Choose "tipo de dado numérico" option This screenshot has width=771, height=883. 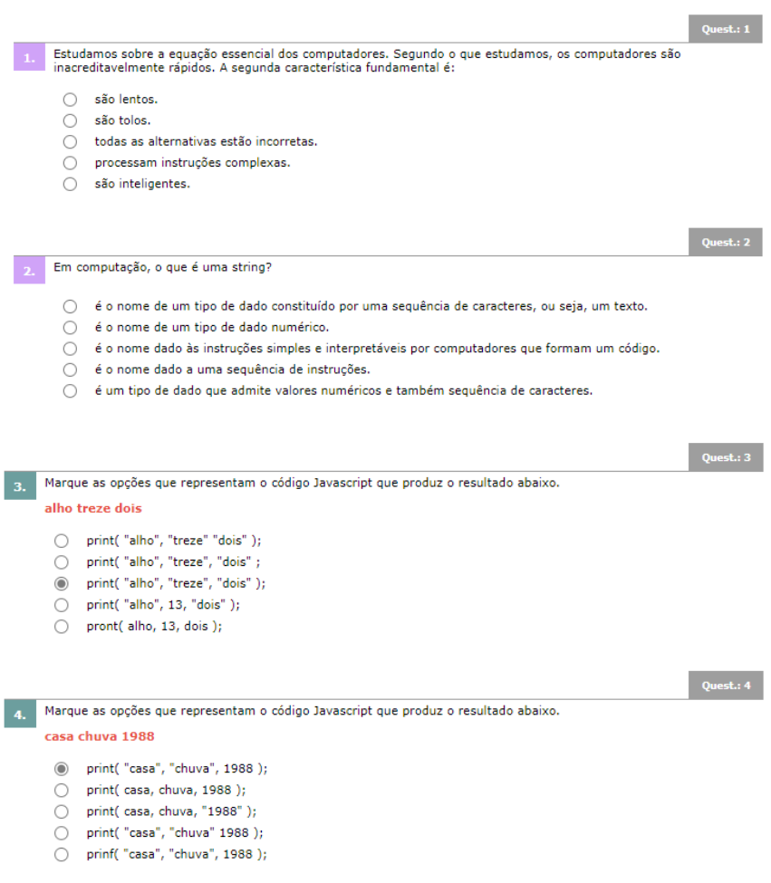tap(70, 327)
